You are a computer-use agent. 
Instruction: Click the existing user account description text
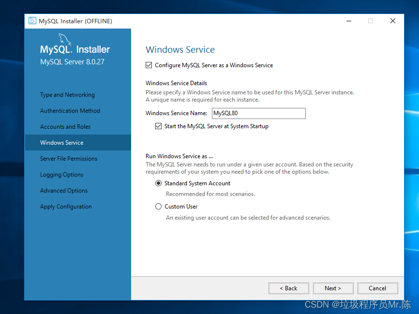(x=248, y=218)
